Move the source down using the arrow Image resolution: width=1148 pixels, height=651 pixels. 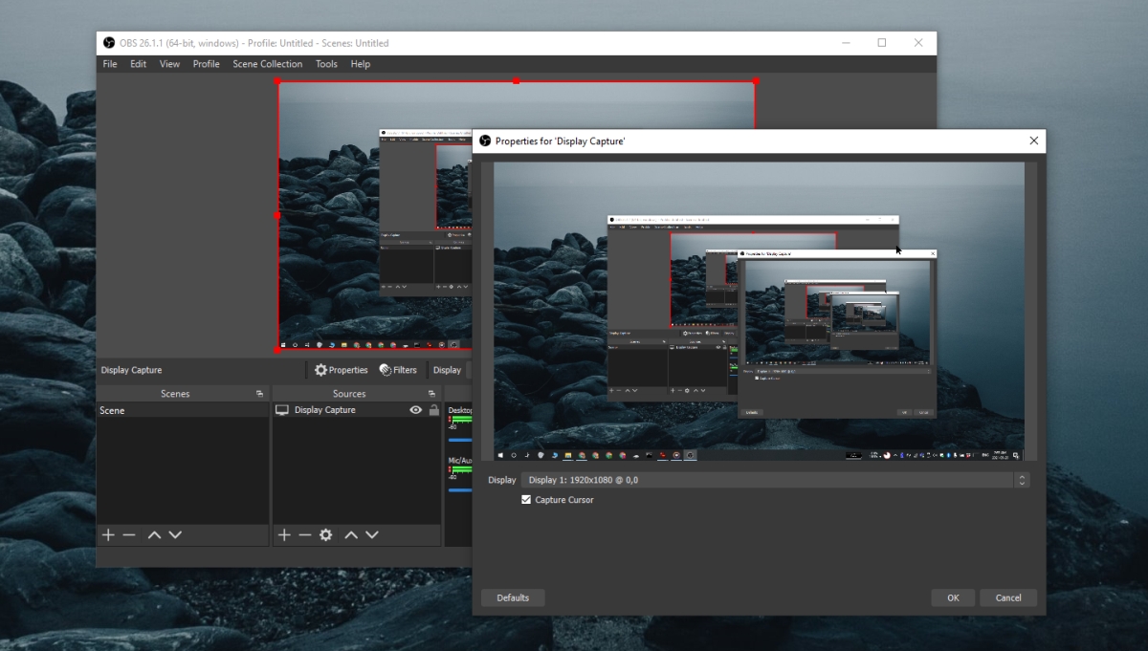pyautogui.click(x=372, y=535)
